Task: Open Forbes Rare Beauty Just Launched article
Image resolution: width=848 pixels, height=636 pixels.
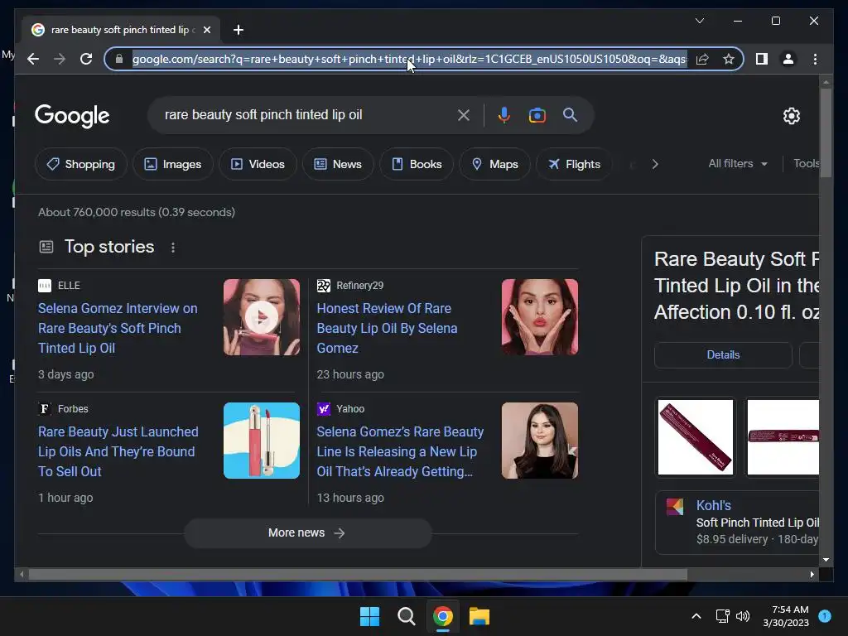Action: coord(118,451)
